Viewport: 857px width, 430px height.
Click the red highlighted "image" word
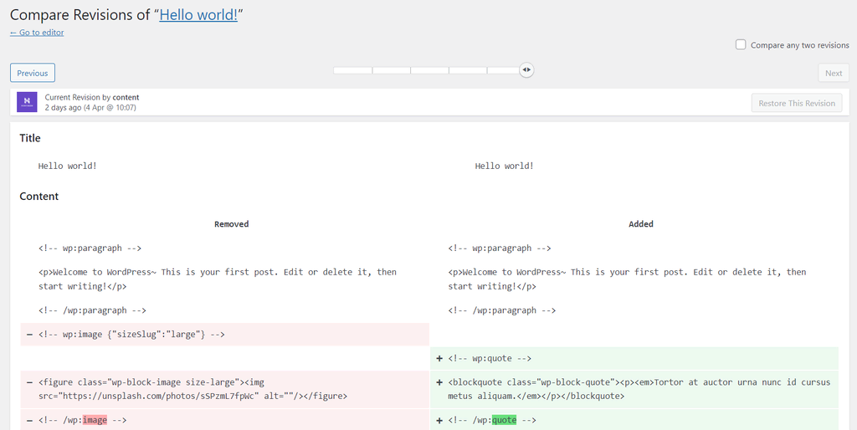pyautogui.click(x=95, y=420)
